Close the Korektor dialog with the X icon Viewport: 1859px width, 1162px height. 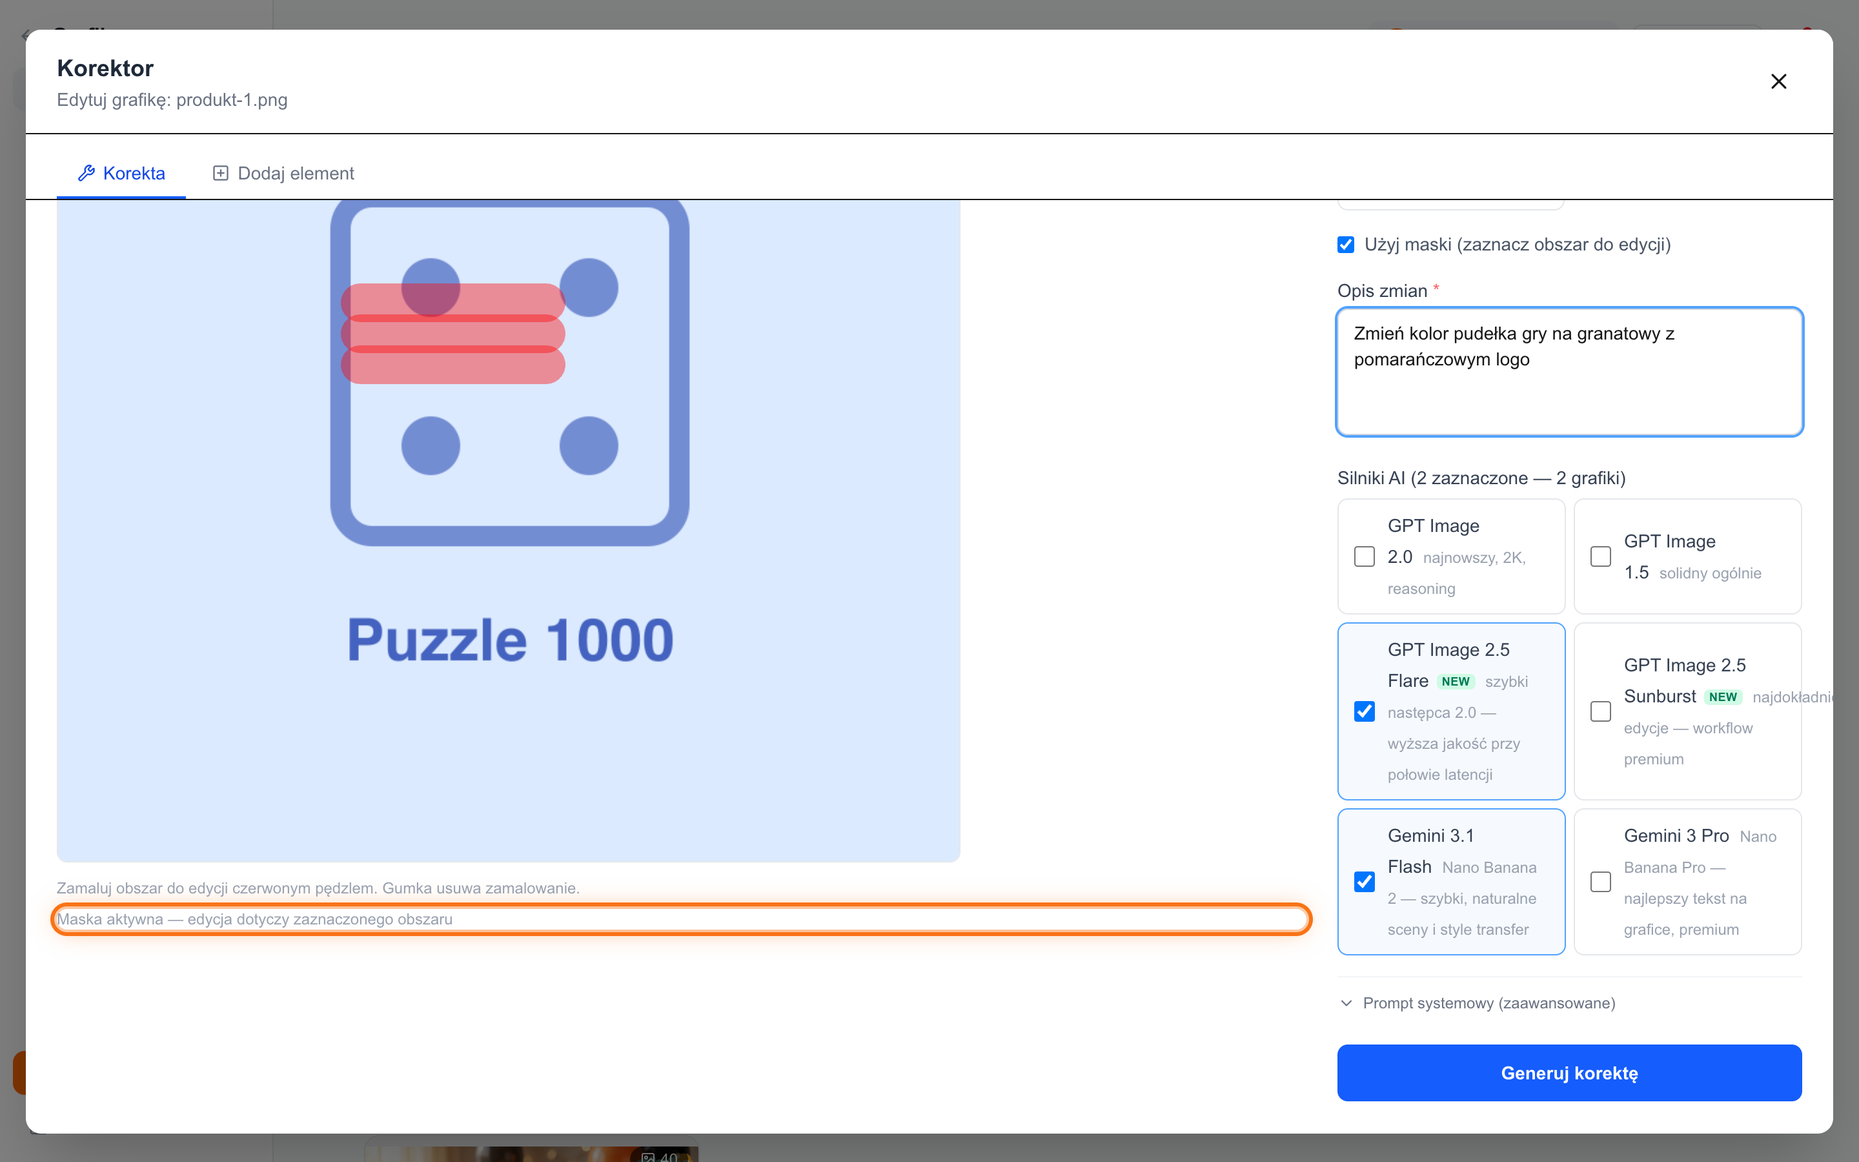[1778, 81]
